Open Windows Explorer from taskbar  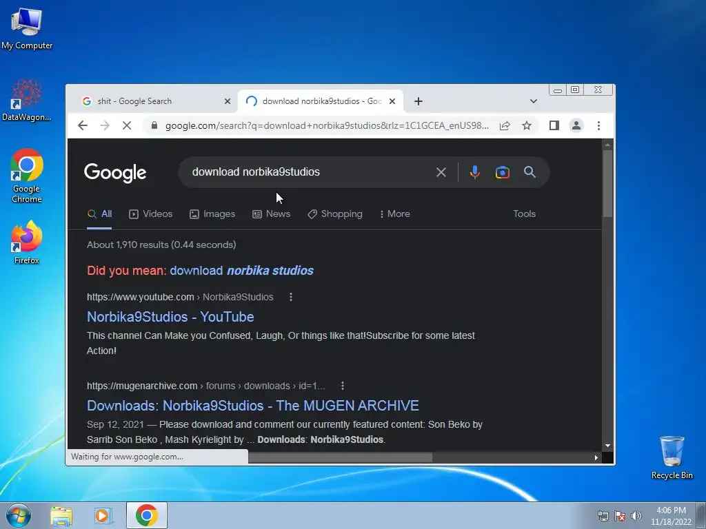pos(61,515)
